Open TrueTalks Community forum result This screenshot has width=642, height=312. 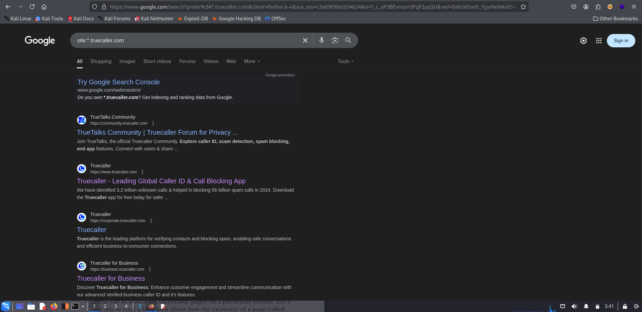pos(157,132)
